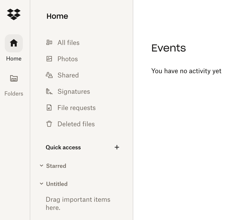Click the Untitled section label
Image resolution: width=252 pixels, height=220 pixels.
[x=57, y=184]
